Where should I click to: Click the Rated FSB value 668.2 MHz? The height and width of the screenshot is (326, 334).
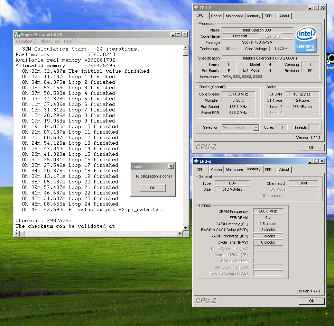[x=238, y=112]
